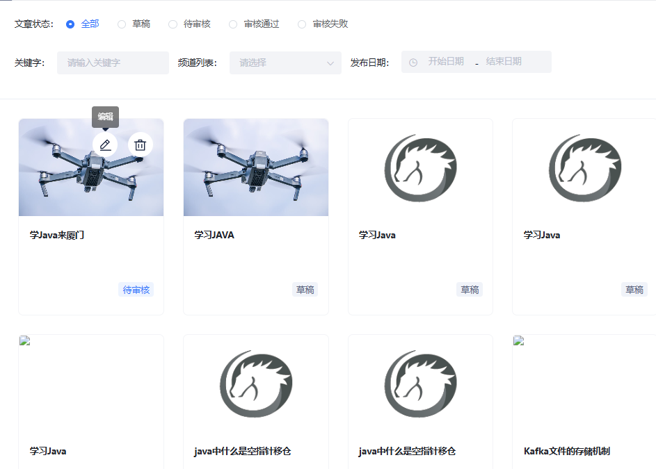Click the 关键字 input field
The width and height of the screenshot is (656, 469).
click(113, 63)
